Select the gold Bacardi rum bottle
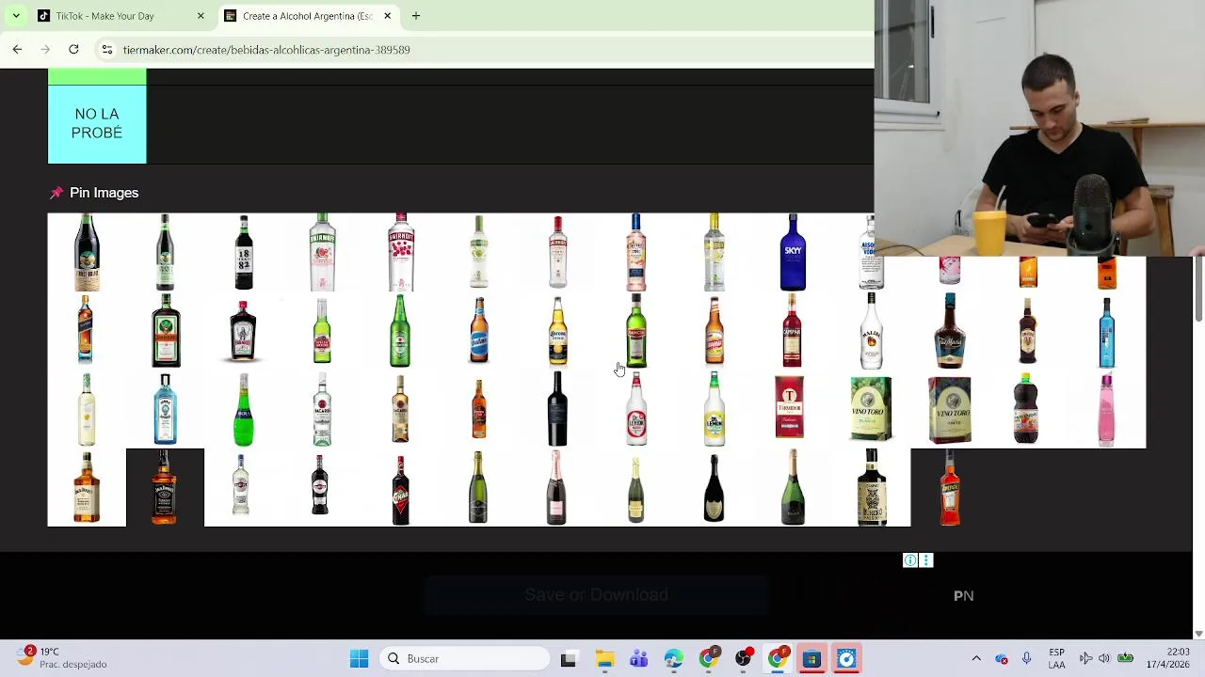1205x677 pixels. pos(400,409)
